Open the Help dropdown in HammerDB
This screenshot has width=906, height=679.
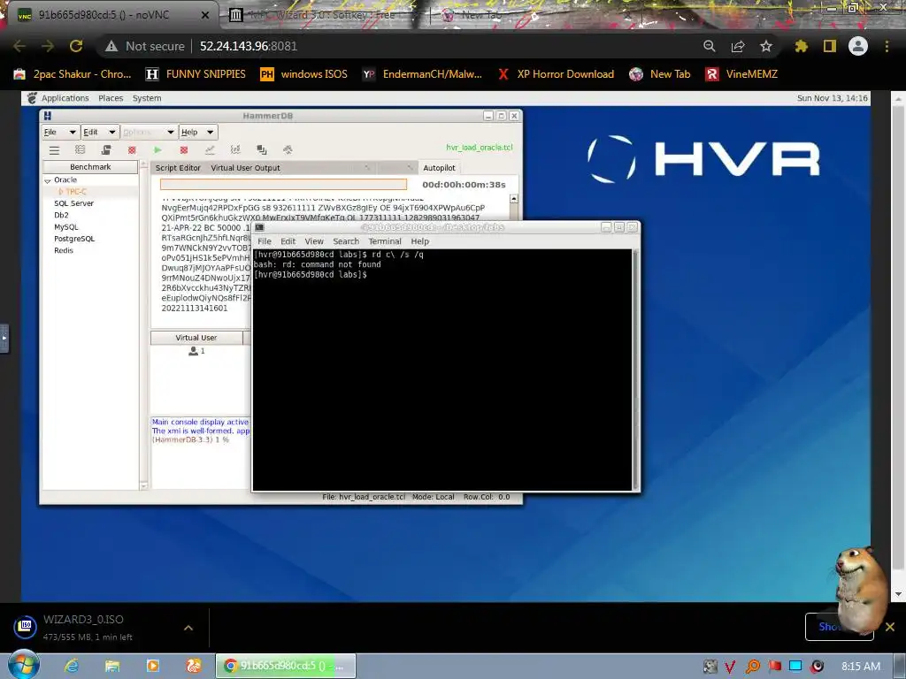(197, 133)
